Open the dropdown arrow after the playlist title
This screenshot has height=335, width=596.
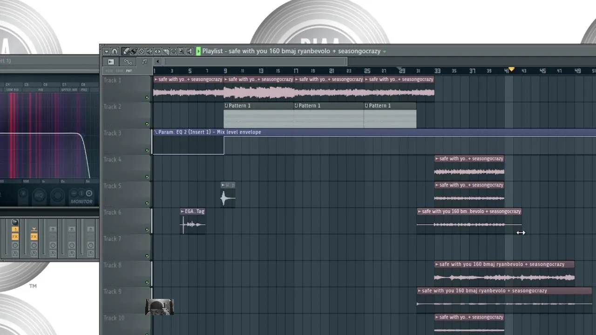384,52
